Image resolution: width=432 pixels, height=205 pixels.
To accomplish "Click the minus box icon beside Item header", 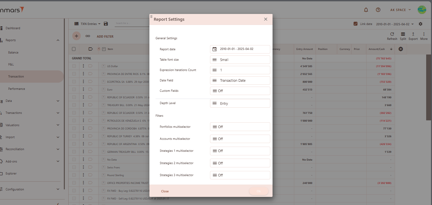I will pyautogui.click(x=104, y=49).
